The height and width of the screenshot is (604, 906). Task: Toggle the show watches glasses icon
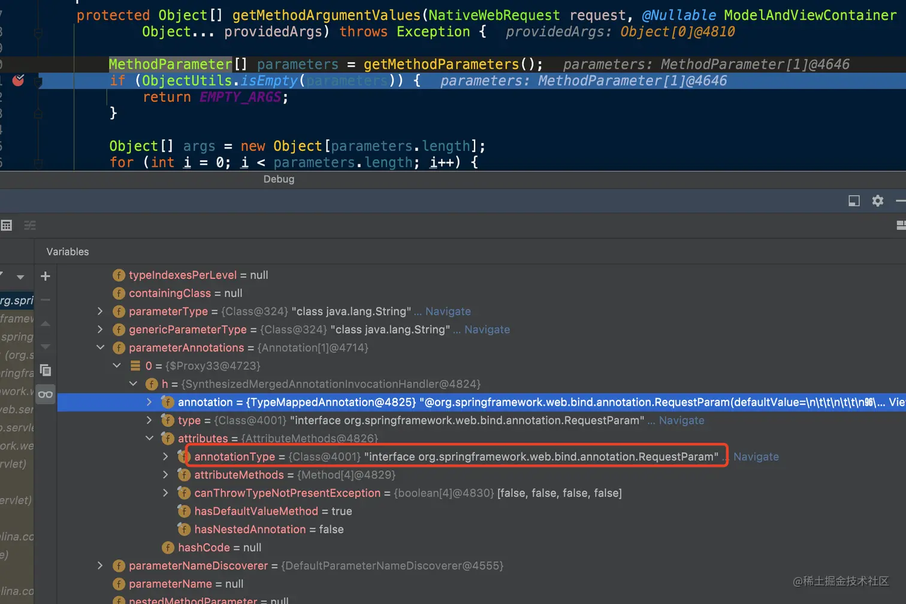(46, 394)
